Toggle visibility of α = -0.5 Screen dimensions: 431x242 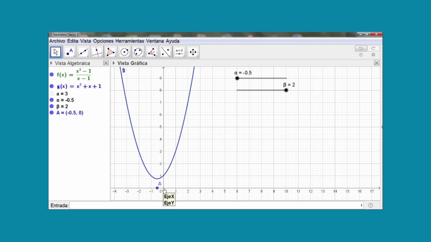pos(52,100)
